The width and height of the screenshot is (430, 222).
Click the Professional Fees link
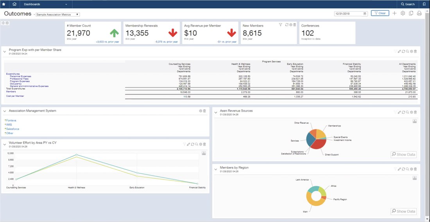[18, 78]
